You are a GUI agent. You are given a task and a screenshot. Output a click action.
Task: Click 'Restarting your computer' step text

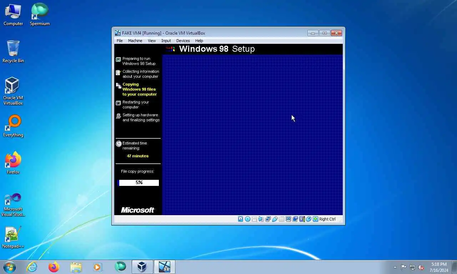click(136, 105)
